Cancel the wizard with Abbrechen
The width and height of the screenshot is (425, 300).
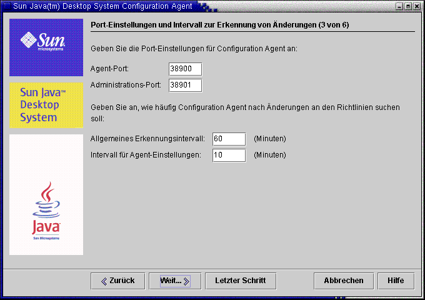(x=344, y=281)
